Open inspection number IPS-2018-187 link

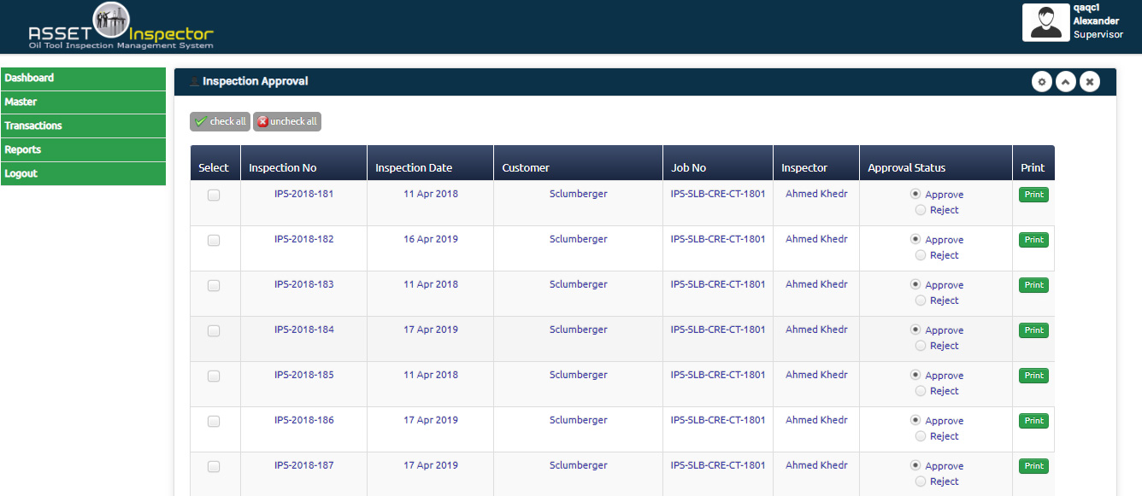(304, 465)
